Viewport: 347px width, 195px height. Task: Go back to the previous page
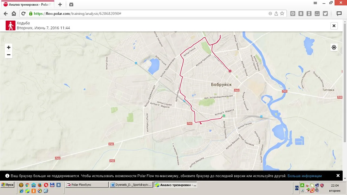point(6,14)
